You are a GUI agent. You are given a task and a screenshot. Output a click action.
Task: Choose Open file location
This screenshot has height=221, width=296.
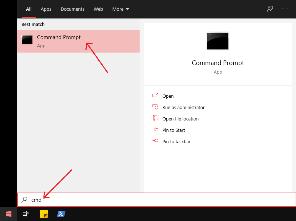click(x=181, y=119)
